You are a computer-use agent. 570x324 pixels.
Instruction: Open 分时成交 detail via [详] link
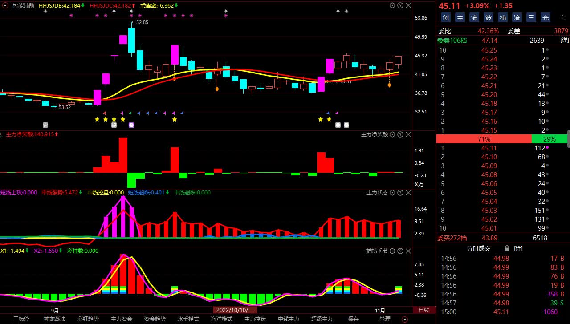coord(518,248)
